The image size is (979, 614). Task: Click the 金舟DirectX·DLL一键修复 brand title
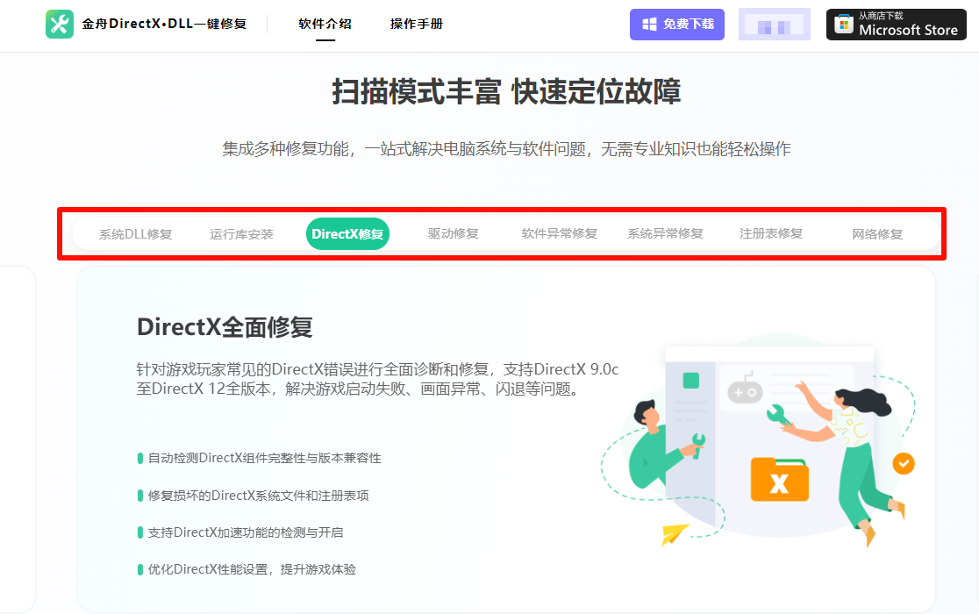164,24
